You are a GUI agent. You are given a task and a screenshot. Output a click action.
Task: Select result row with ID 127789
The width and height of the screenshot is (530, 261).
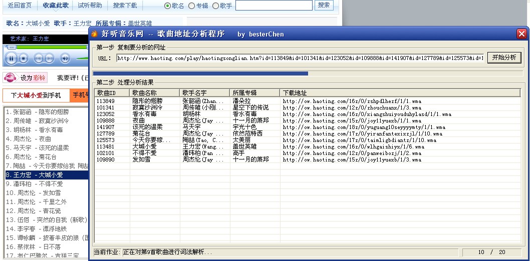pos(308,133)
